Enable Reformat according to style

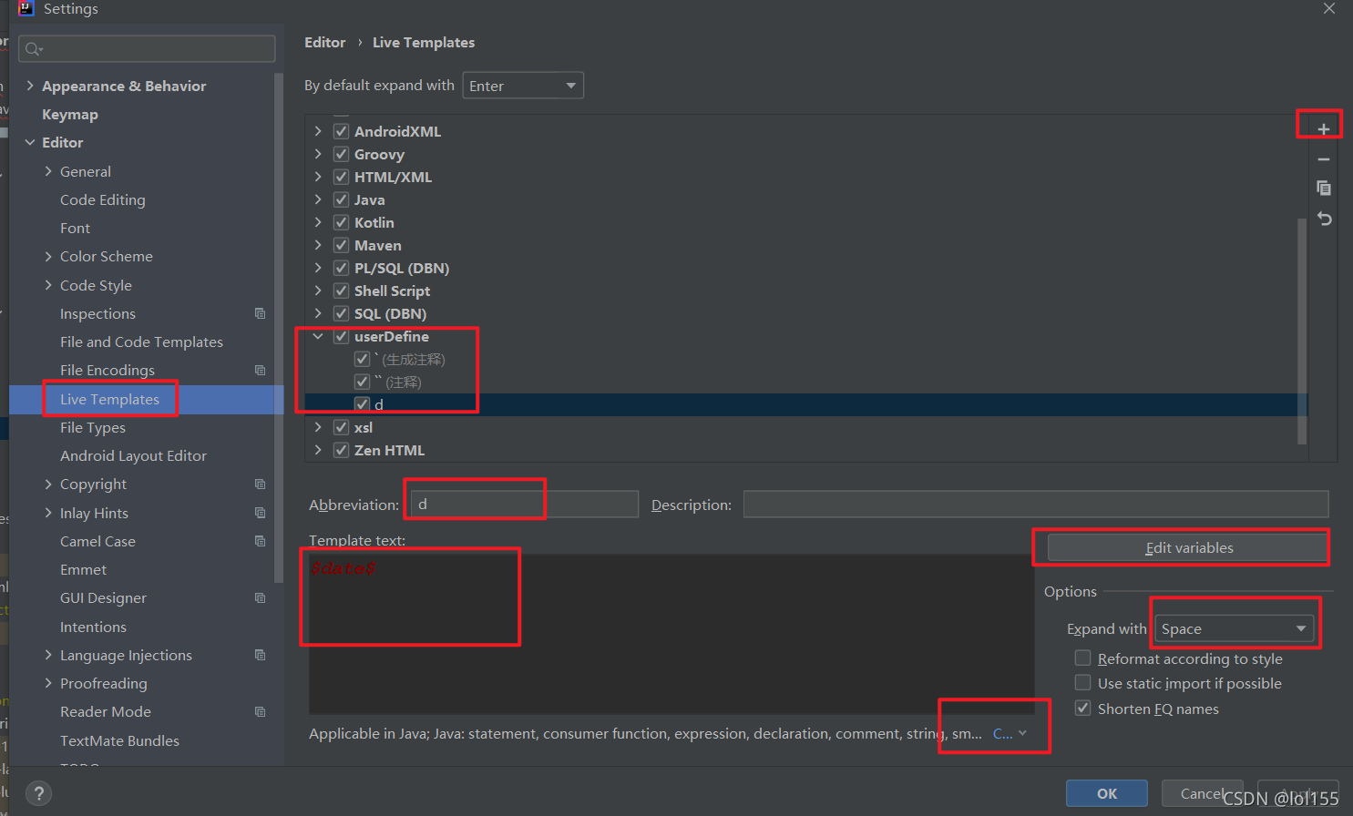[1083, 658]
